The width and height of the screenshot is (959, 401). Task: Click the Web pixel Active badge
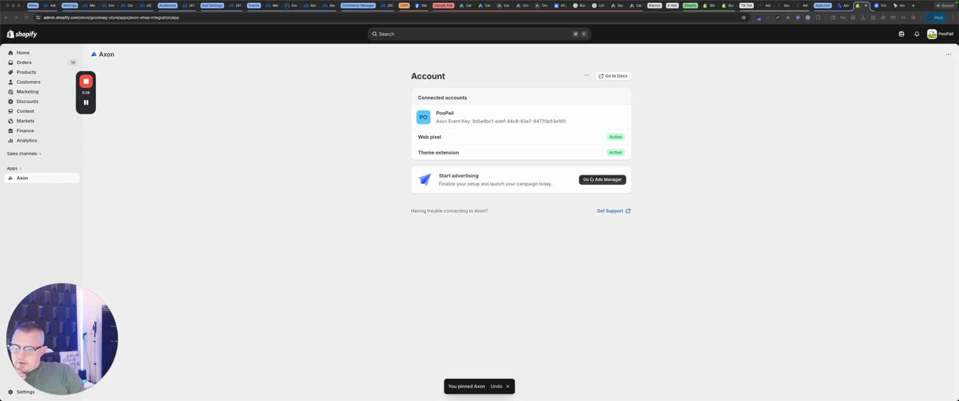point(615,137)
